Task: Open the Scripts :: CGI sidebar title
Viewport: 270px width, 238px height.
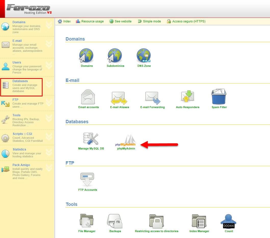Action: [x=22, y=134]
